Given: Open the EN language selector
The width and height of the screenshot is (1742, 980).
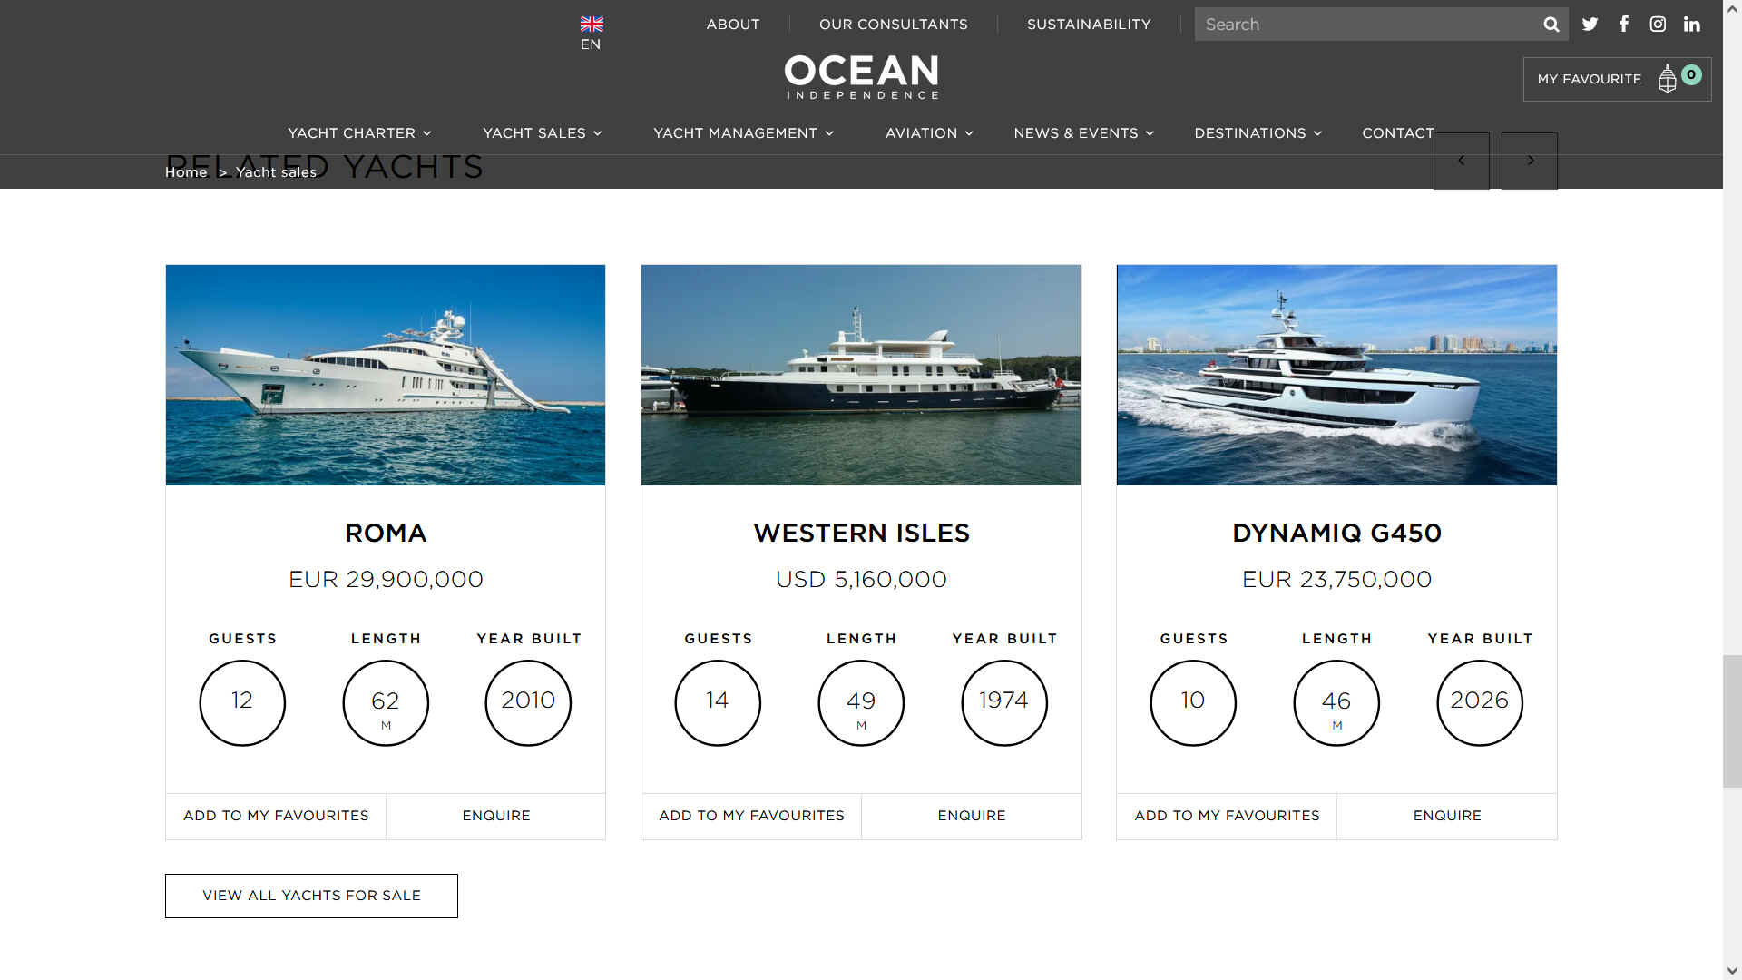Looking at the screenshot, I should point(591,44).
